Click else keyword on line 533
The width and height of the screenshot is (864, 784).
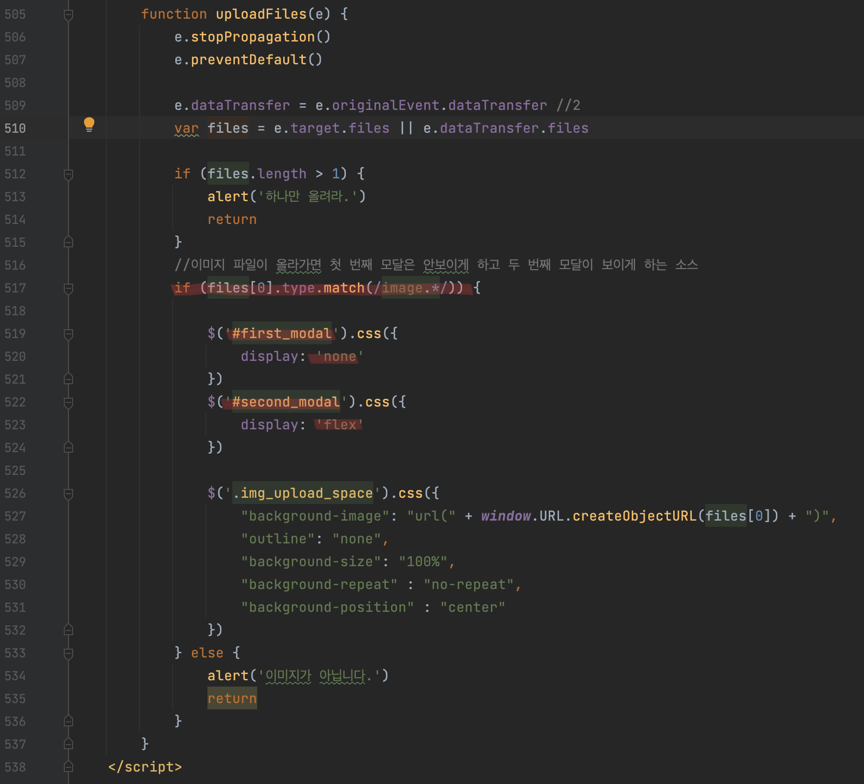coord(207,653)
